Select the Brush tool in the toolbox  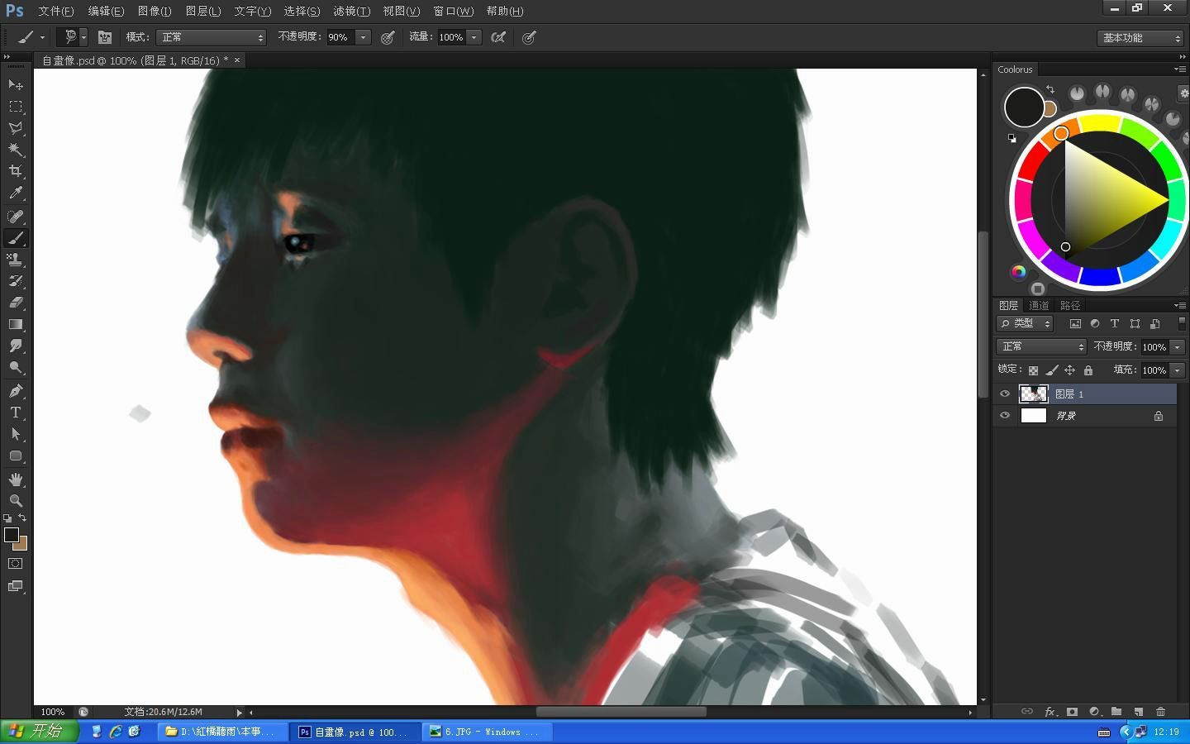16,238
